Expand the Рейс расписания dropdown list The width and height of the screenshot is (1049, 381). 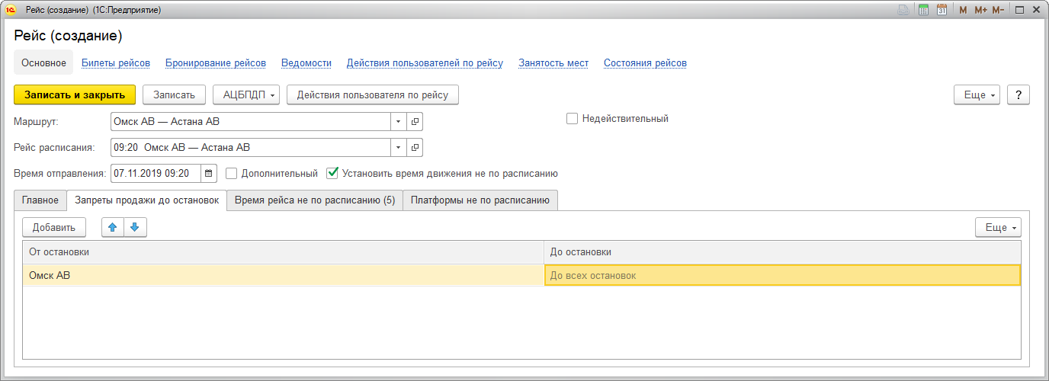coord(399,147)
